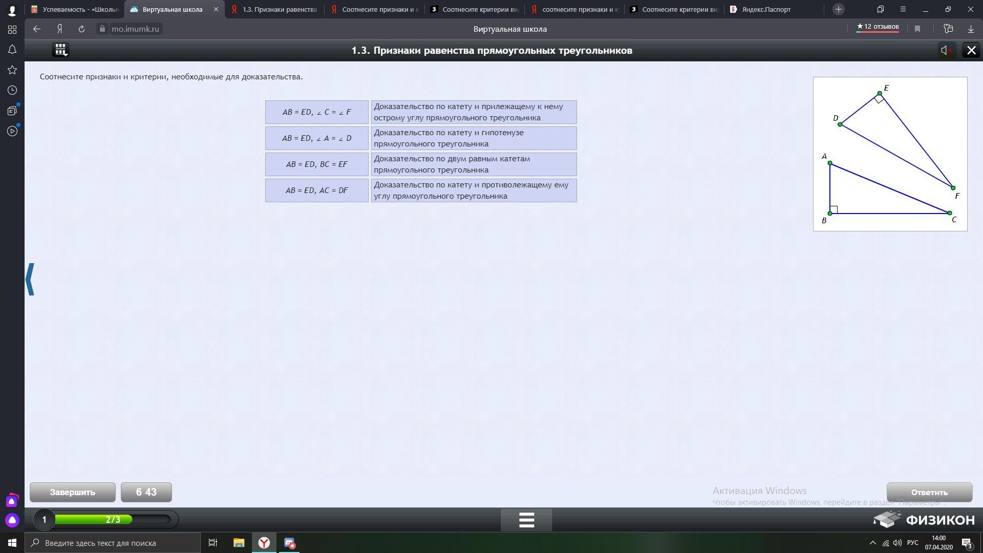Mute sound with the speaker icon

click(946, 50)
